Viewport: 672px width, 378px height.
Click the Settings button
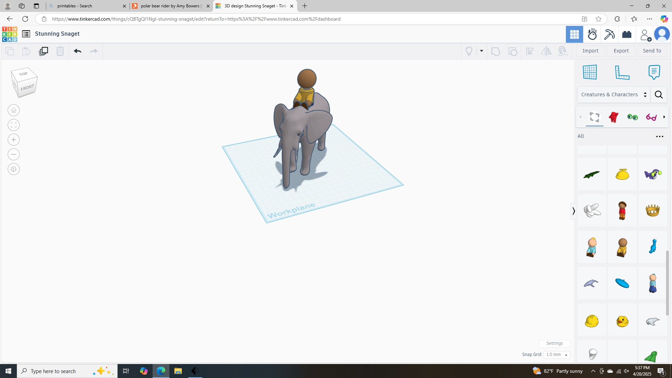click(x=554, y=343)
